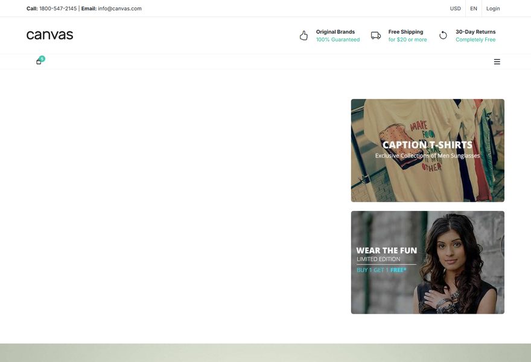Click the Original Brands heading

335,31
